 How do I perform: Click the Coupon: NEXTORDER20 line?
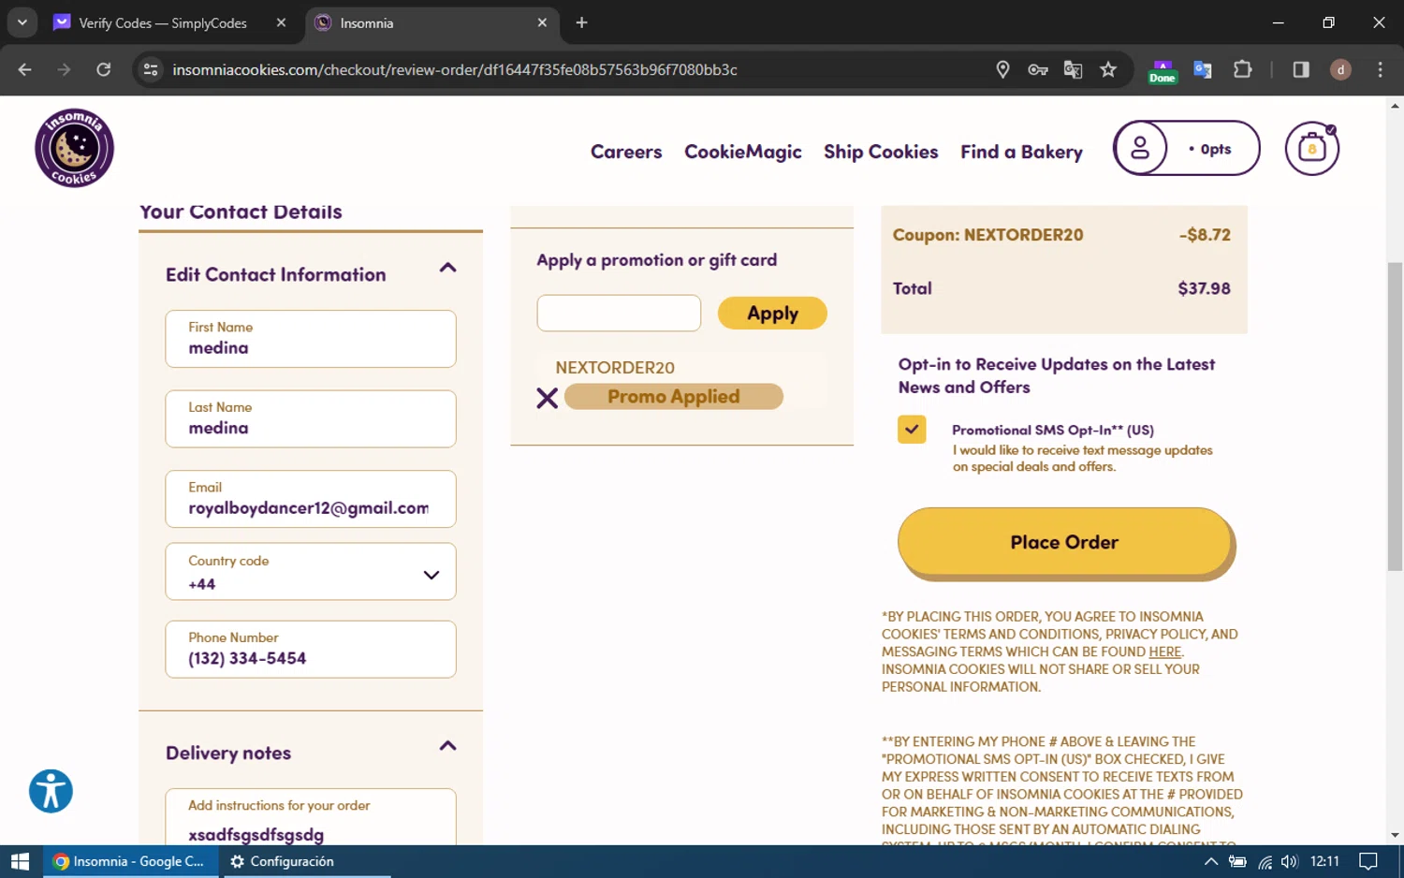click(1061, 235)
